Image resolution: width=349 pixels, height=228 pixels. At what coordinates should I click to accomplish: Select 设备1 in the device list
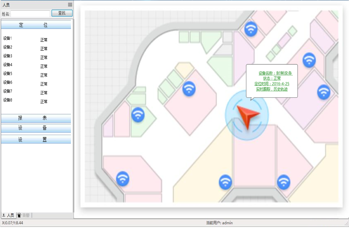(8, 38)
